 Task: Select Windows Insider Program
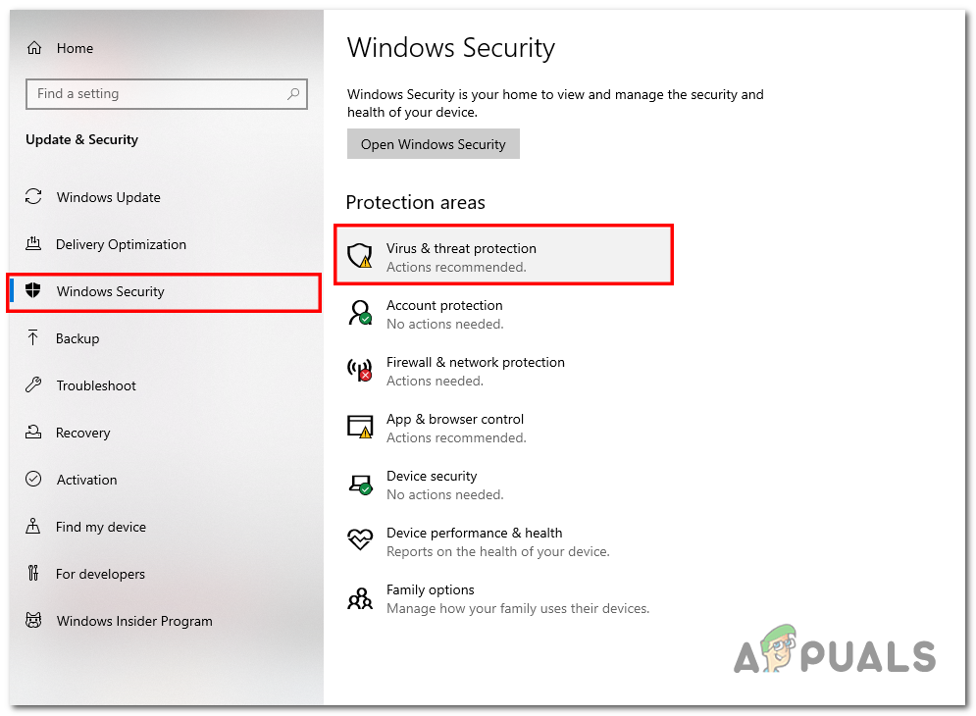tap(134, 621)
